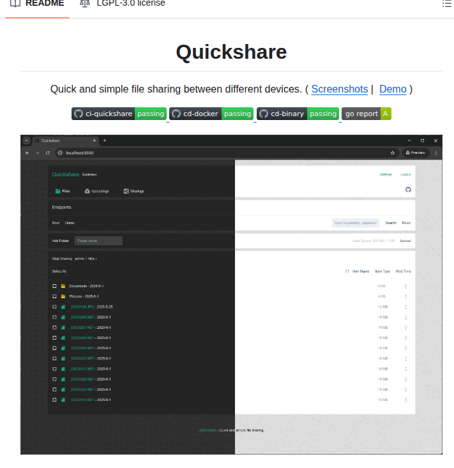
Task: In the embedded screenshot, click the bookmark star icon
Action: point(393,153)
